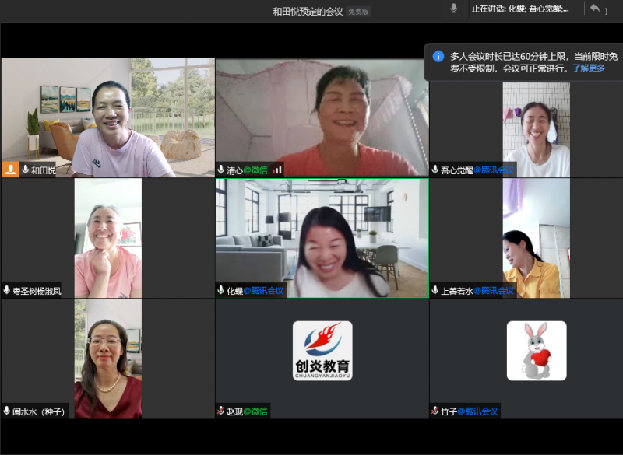Click the microphone icon beside 粤圣树杨淑凤

point(7,290)
